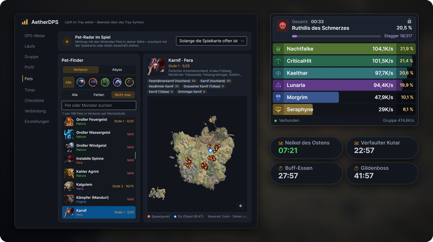Select the Kalgolem pet row
433x242 pixels.
[99, 186]
